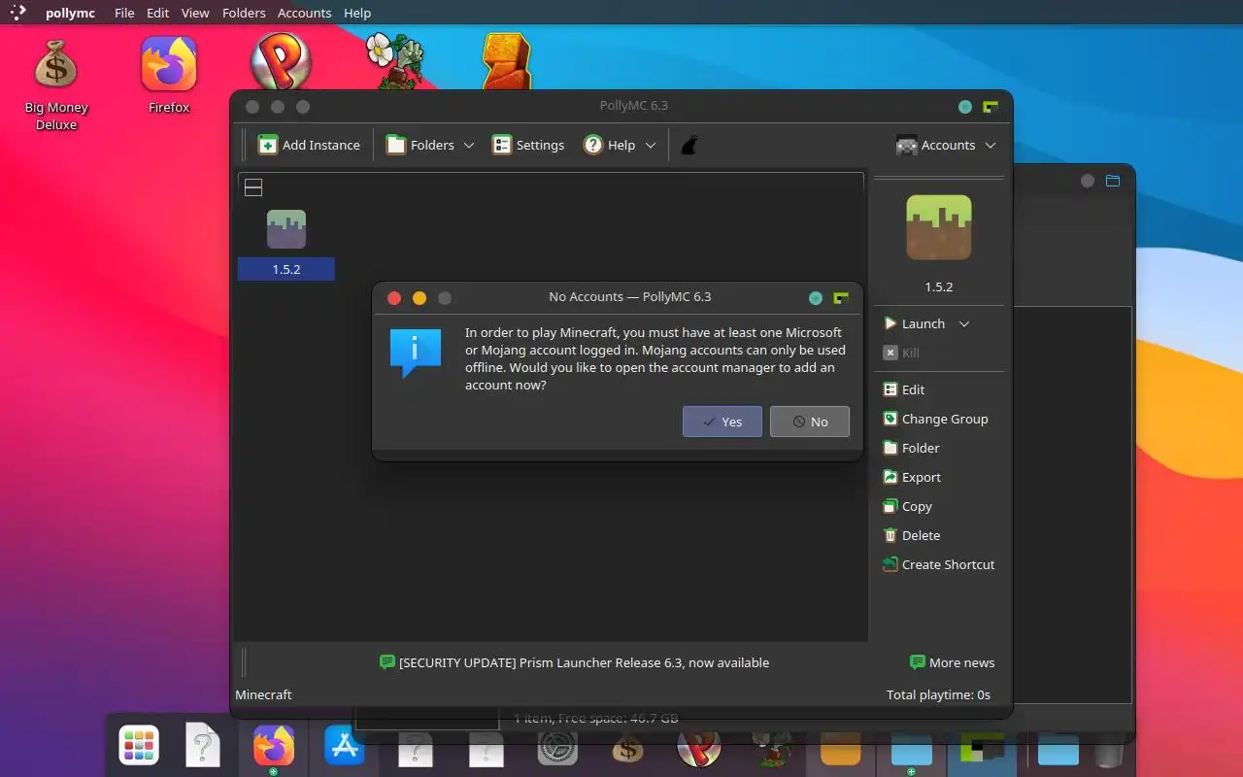Screen dimensions: 1243x777
Task: Click the Add Instance toolbar button
Action: click(x=309, y=145)
